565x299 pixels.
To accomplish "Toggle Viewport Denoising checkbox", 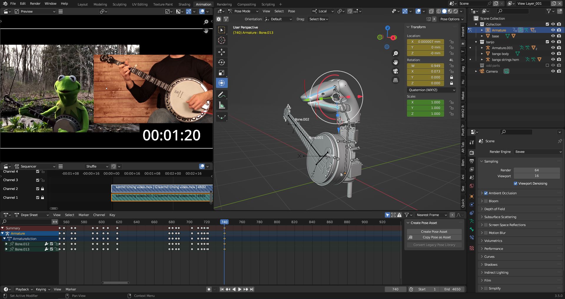I will click(x=516, y=183).
